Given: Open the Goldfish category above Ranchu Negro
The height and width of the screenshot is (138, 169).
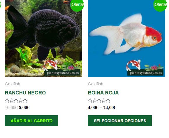Looking at the screenshot, I should (x=13, y=84).
